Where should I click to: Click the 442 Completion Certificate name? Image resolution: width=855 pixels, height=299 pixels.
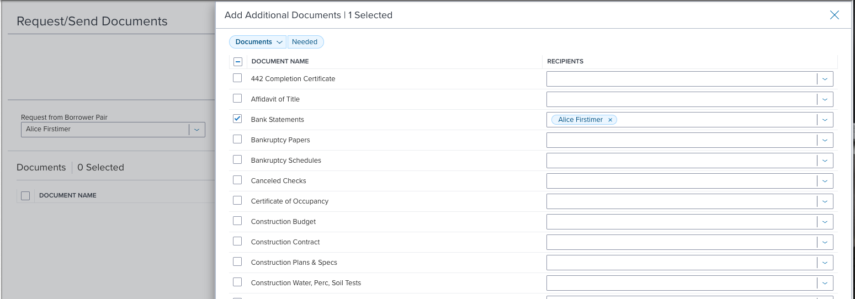(x=293, y=79)
